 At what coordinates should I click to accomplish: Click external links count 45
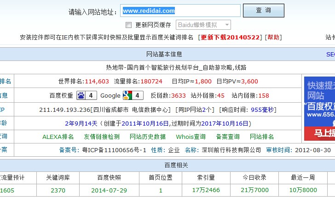click(x=221, y=96)
